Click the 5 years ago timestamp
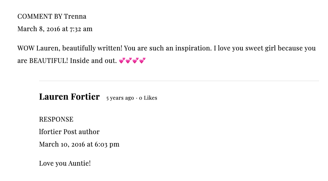Screen dimensions: 328x181 click(x=120, y=98)
